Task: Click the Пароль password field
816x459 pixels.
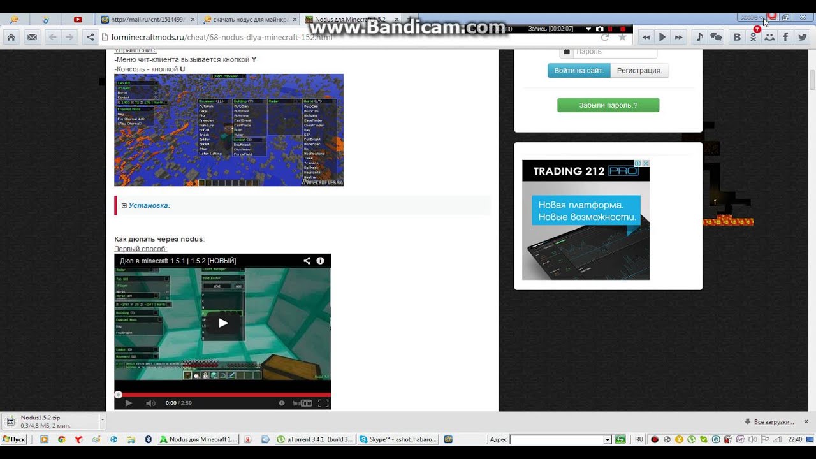Action: tap(608, 52)
